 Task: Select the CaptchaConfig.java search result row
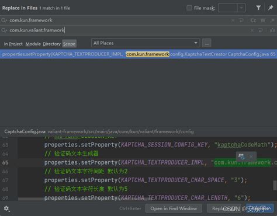click(x=138, y=54)
